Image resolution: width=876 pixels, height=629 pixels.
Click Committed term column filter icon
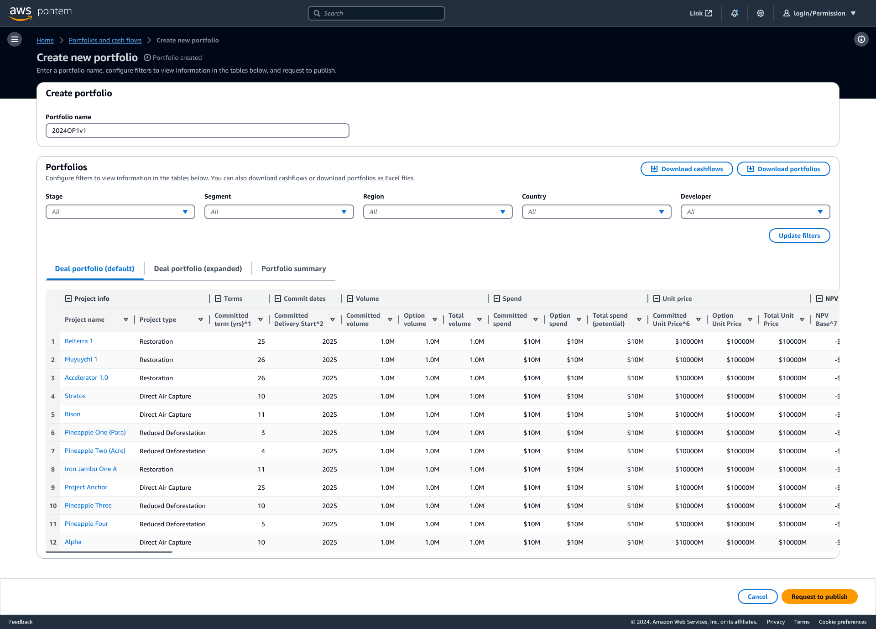261,320
